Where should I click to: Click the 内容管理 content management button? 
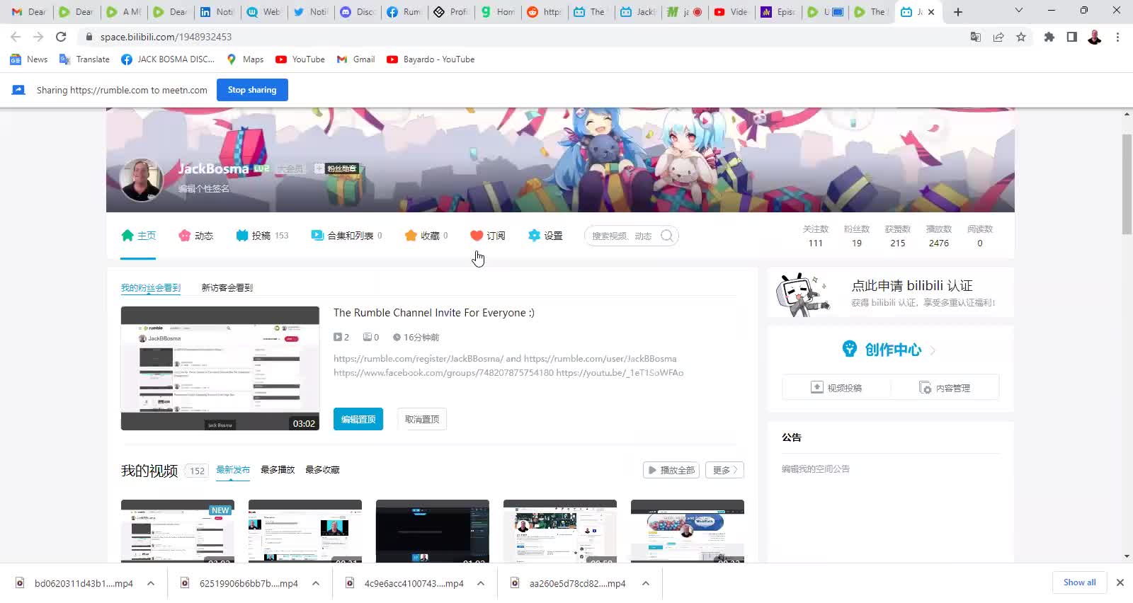tap(945, 388)
